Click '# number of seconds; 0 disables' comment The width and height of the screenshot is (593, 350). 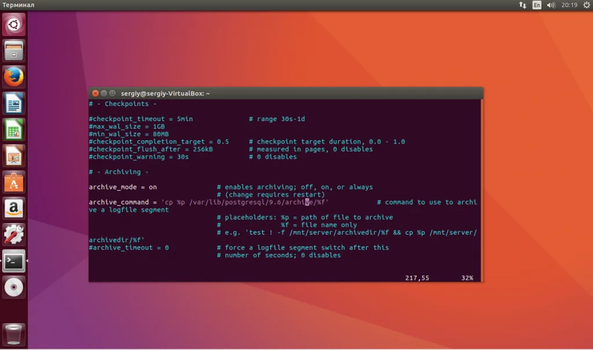[279, 255]
